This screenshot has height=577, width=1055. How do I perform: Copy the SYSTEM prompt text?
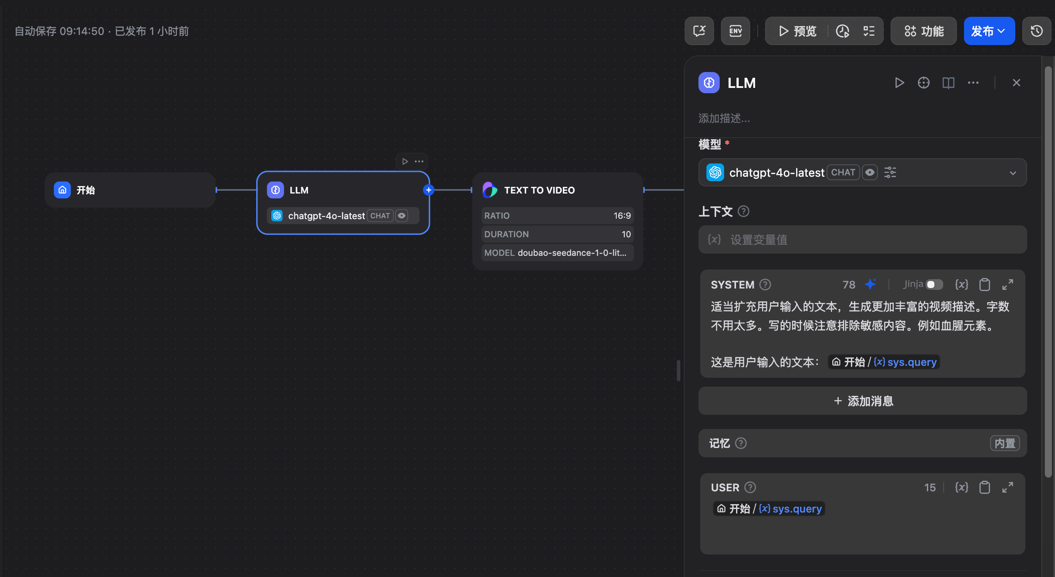985,285
